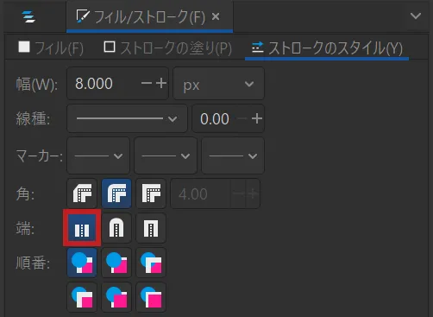Increase the dash offset with plus
Screen dimensions: 433x317
(x=257, y=118)
